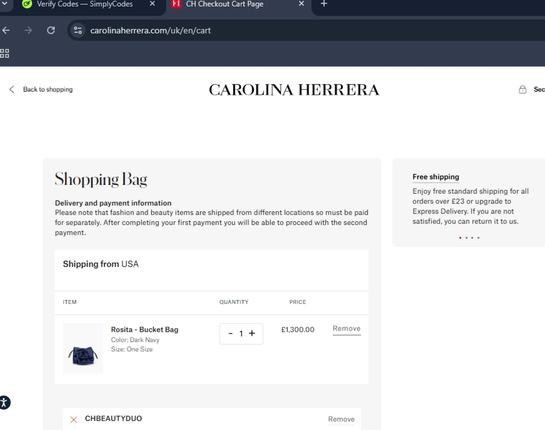Open the tab search dropdown arrow
The width and height of the screenshot is (545, 430).
click(x=5, y=4)
